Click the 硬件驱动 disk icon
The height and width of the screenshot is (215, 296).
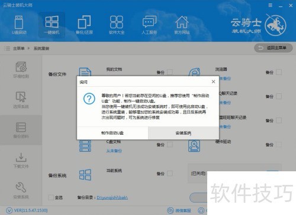pyautogui.click(x=194, y=146)
